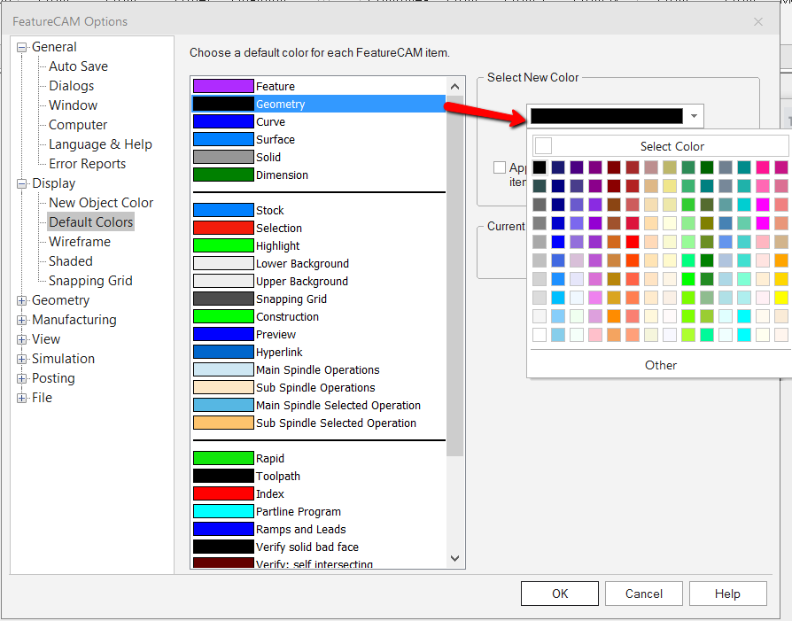Close the FeatureCAM Options dialog
The image size is (792, 621).
758,22
